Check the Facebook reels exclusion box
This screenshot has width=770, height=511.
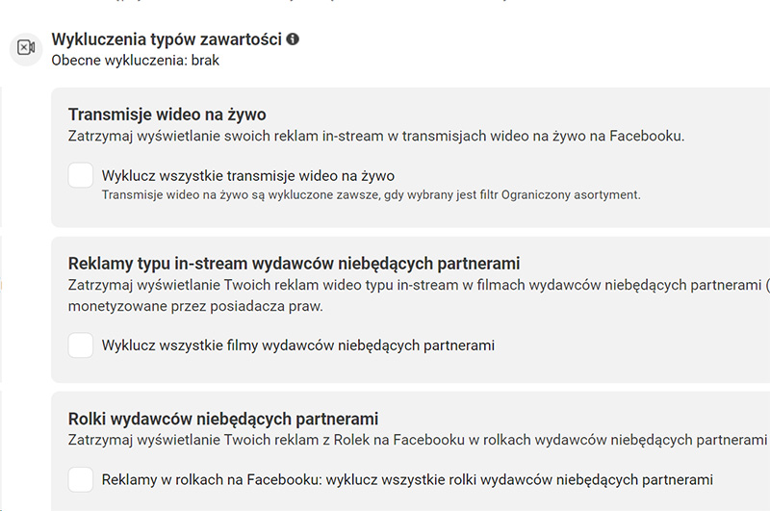tap(81, 479)
